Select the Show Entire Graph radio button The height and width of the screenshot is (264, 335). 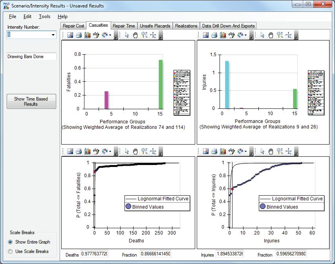point(10,242)
